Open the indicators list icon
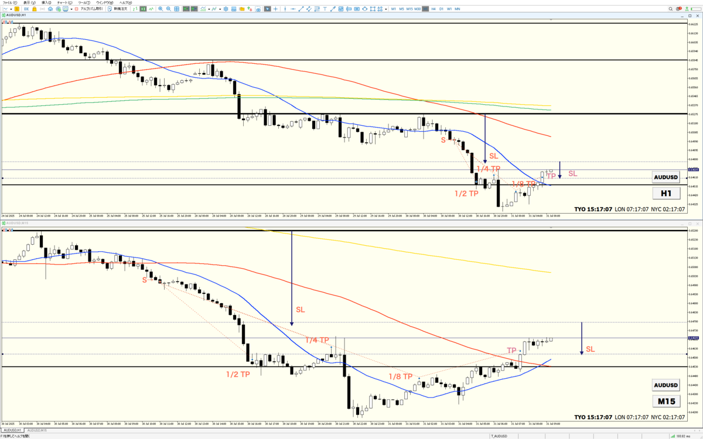This screenshot has height=439, width=703. click(203, 9)
